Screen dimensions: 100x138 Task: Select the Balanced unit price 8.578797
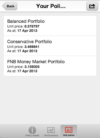tap(32, 26)
